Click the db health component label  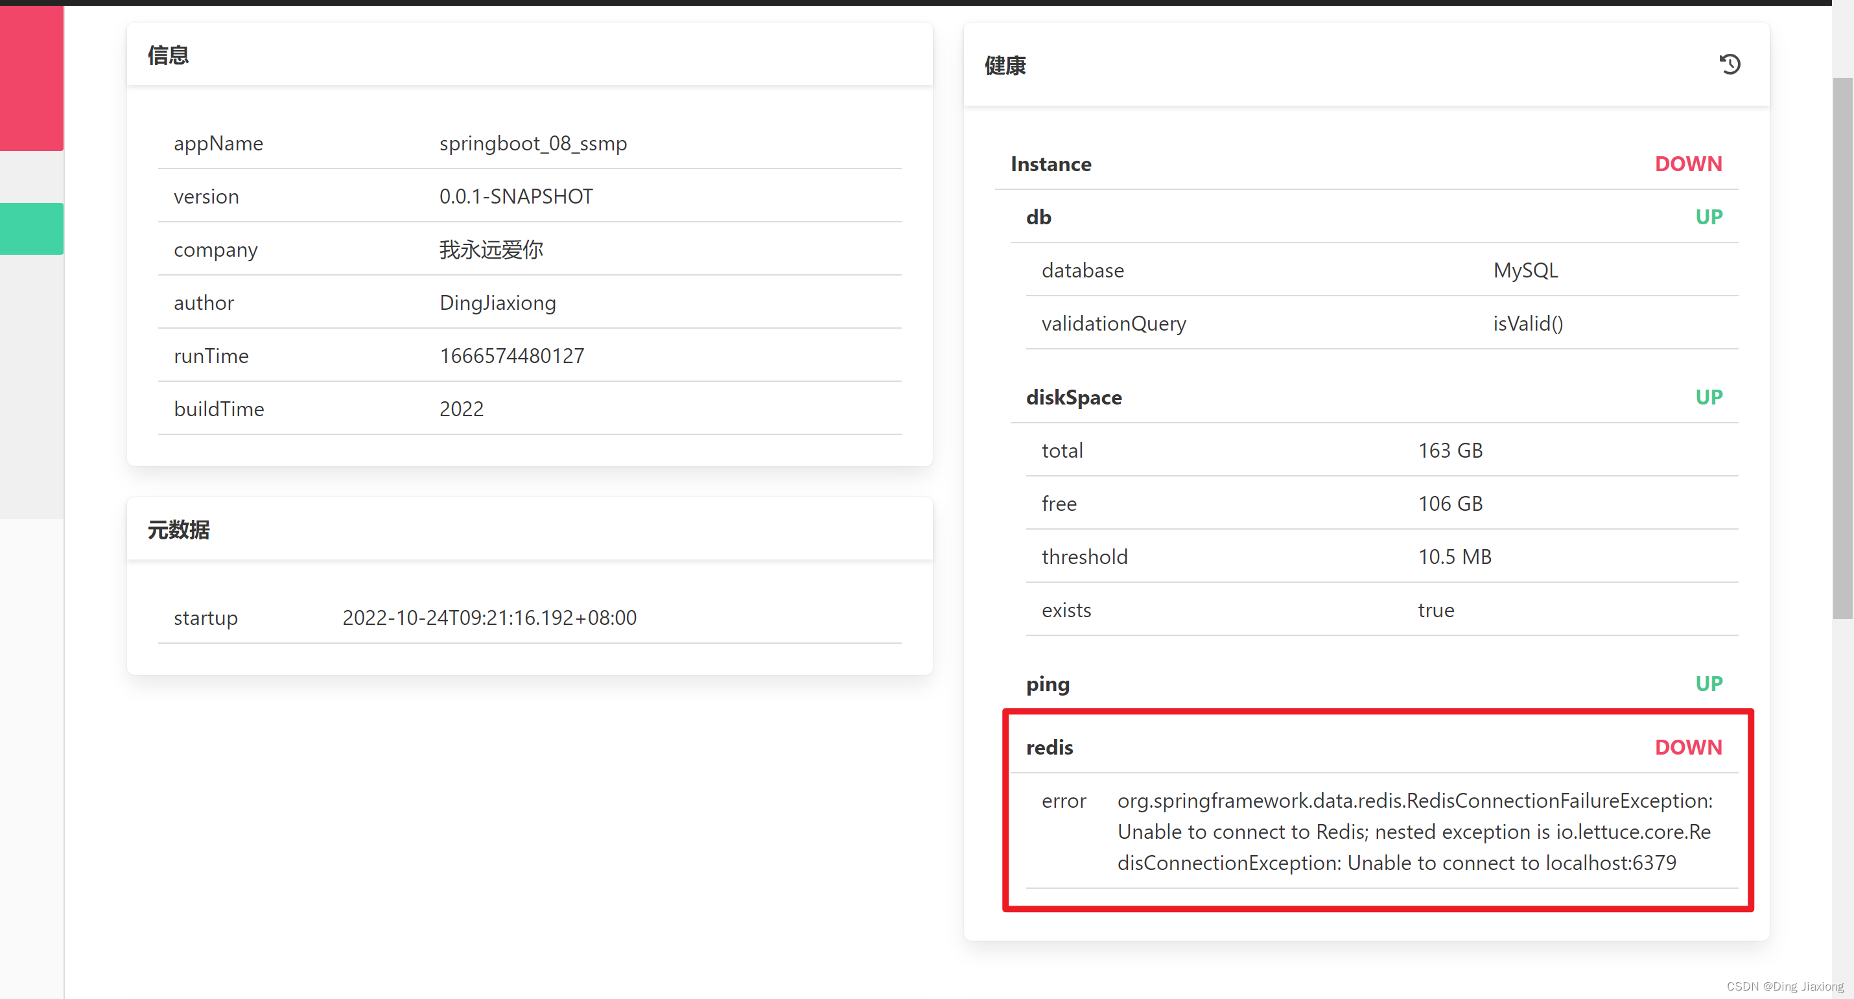[x=1038, y=217]
